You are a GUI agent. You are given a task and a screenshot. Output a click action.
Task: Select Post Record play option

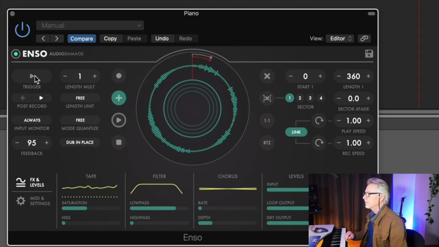click(41, 98)
